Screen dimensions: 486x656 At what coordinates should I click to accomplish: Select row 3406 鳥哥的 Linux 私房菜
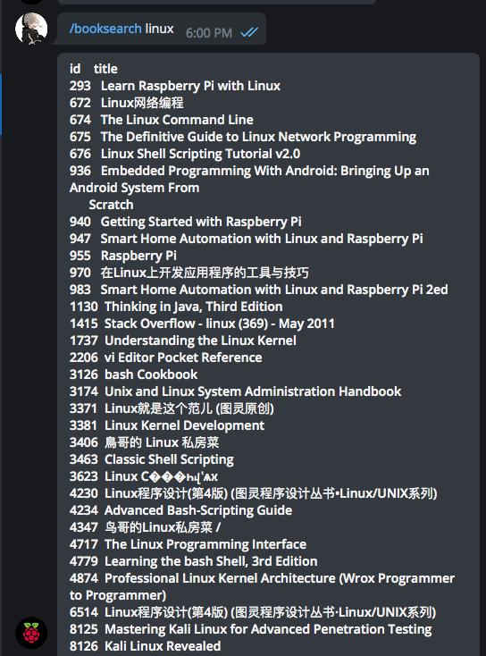(x=145, y=442)
